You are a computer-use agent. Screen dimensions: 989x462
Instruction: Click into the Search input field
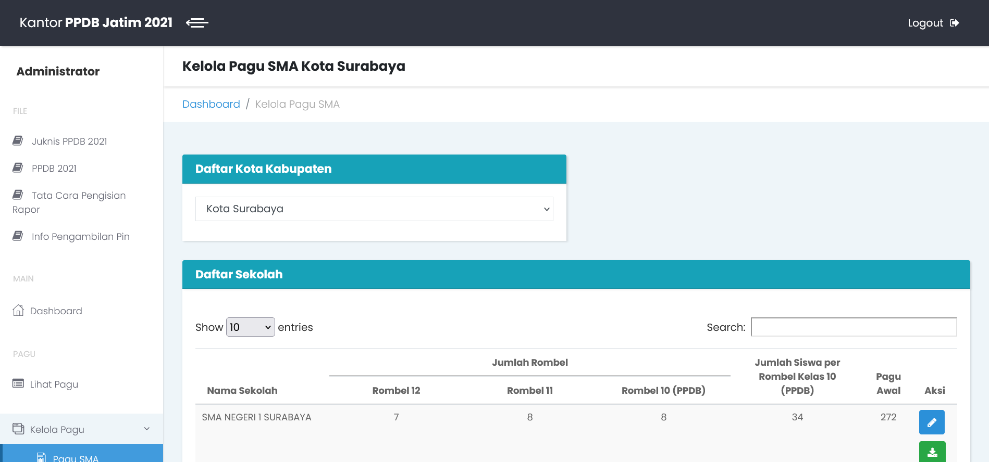(x=853, y=327)
